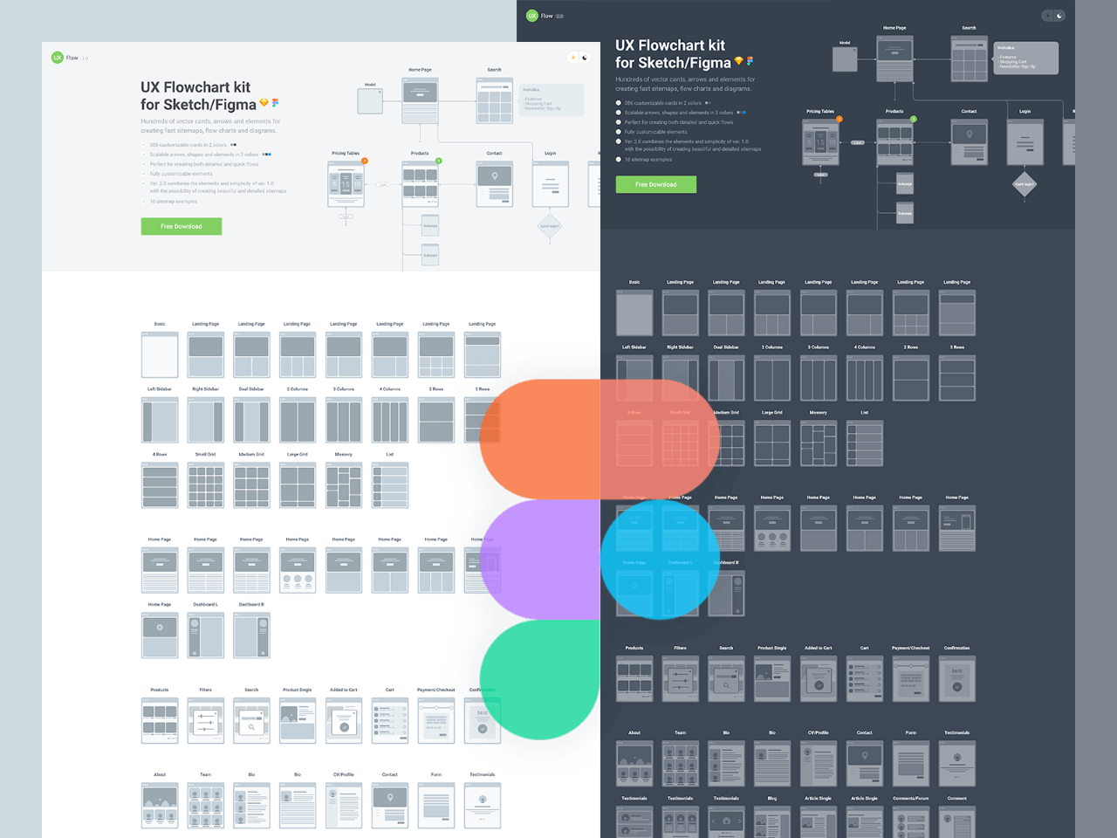Click the Confirmation card in the dark grid
The height and width of the screenshot is (838, 1117).
coord(957,679)
